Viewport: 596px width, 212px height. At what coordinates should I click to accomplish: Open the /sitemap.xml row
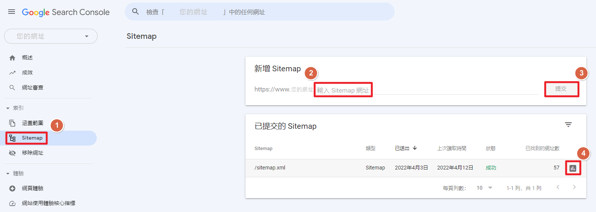416,168
